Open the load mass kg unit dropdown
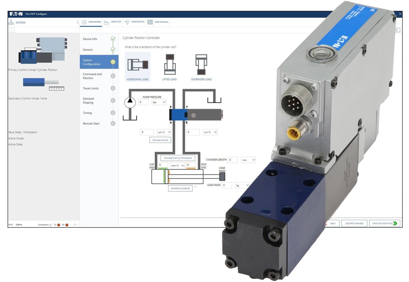 [x=242, y=185]
